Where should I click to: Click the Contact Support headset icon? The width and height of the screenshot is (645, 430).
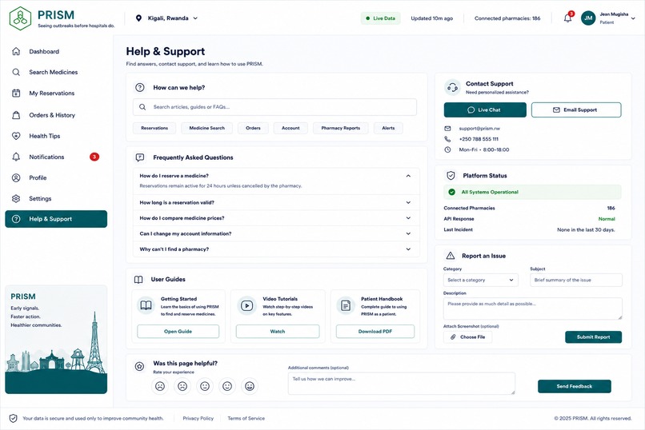452,87
